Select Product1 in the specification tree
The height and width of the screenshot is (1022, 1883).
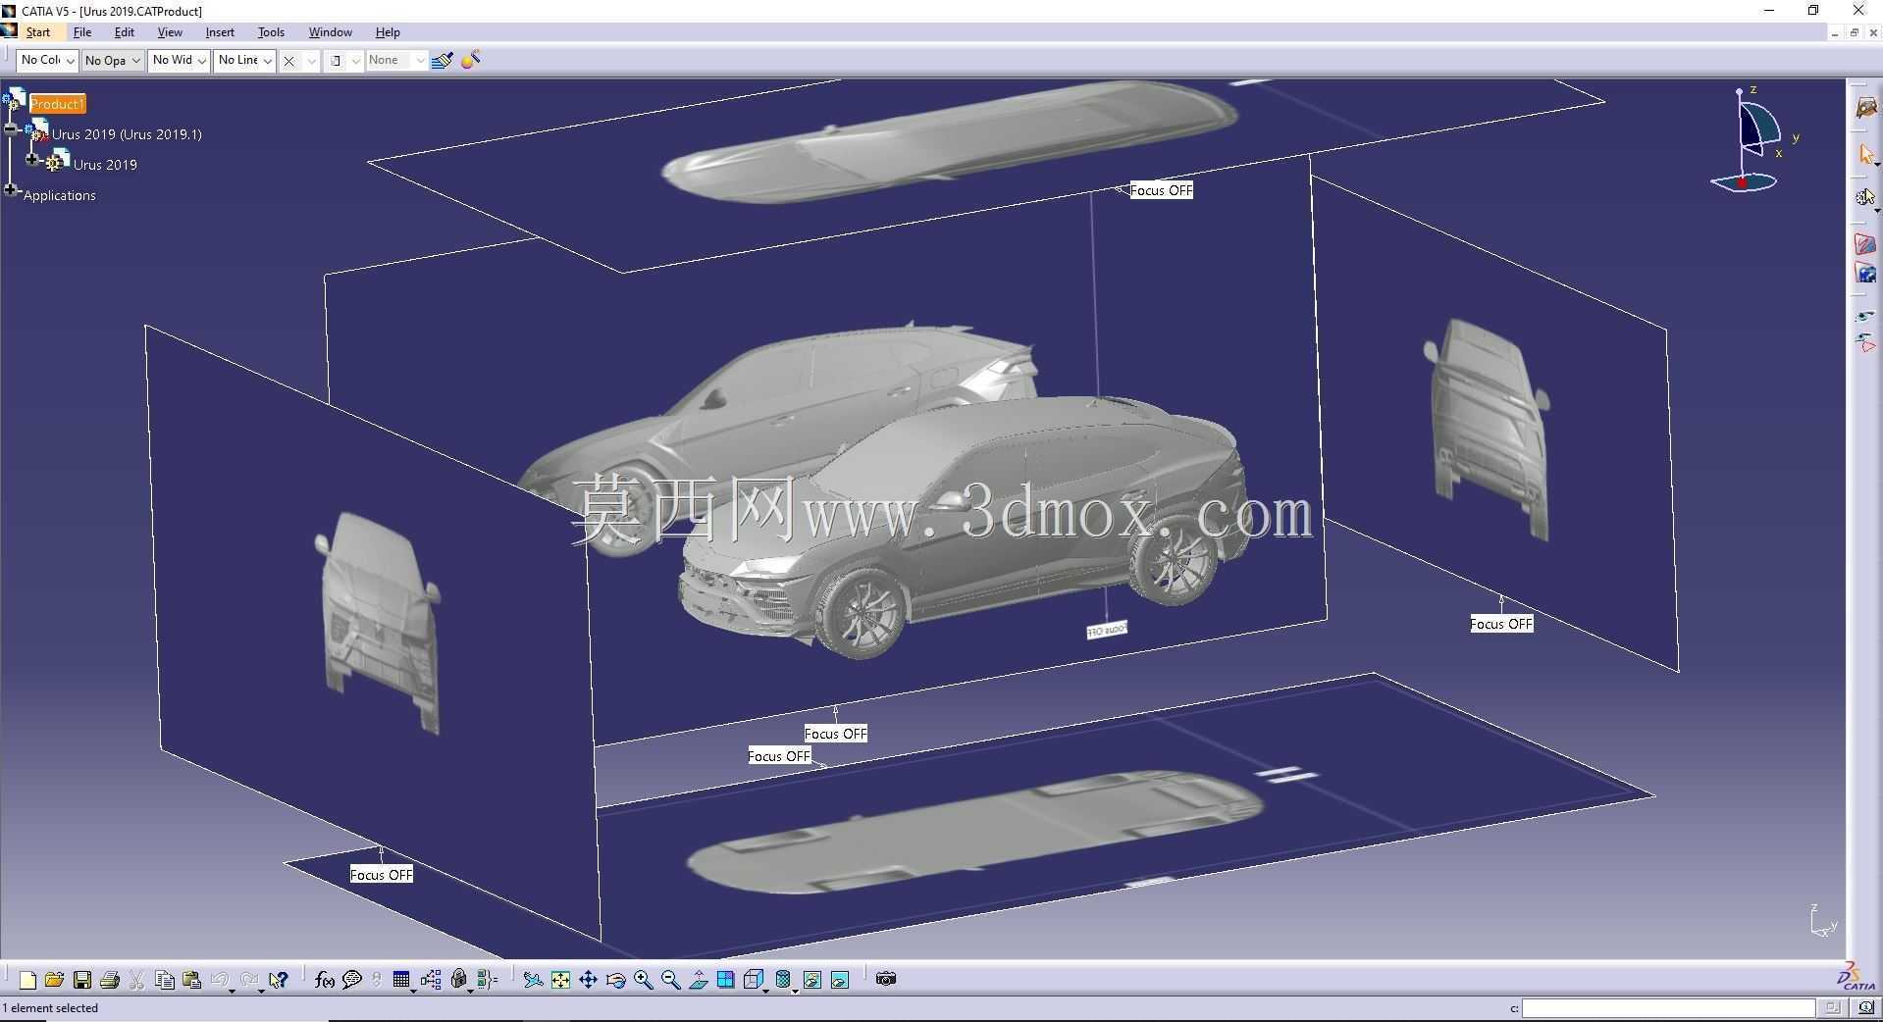(57, 104)
